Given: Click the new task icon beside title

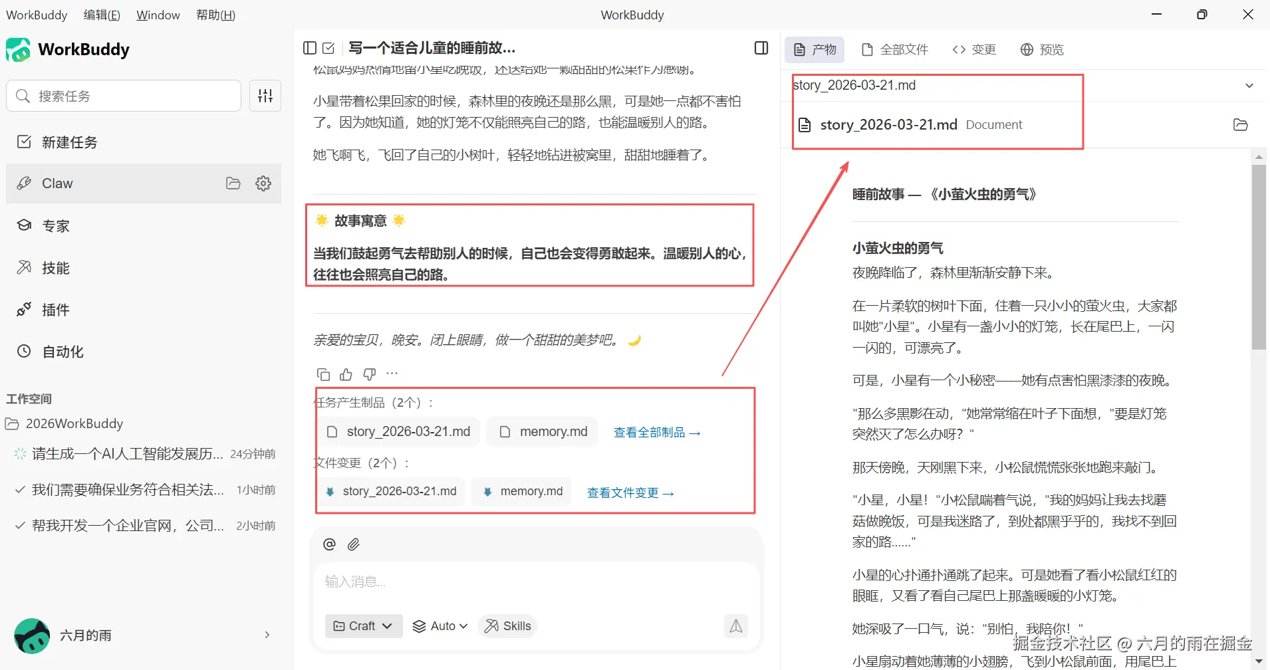Looking at the screenshot, I should [328, 48].
